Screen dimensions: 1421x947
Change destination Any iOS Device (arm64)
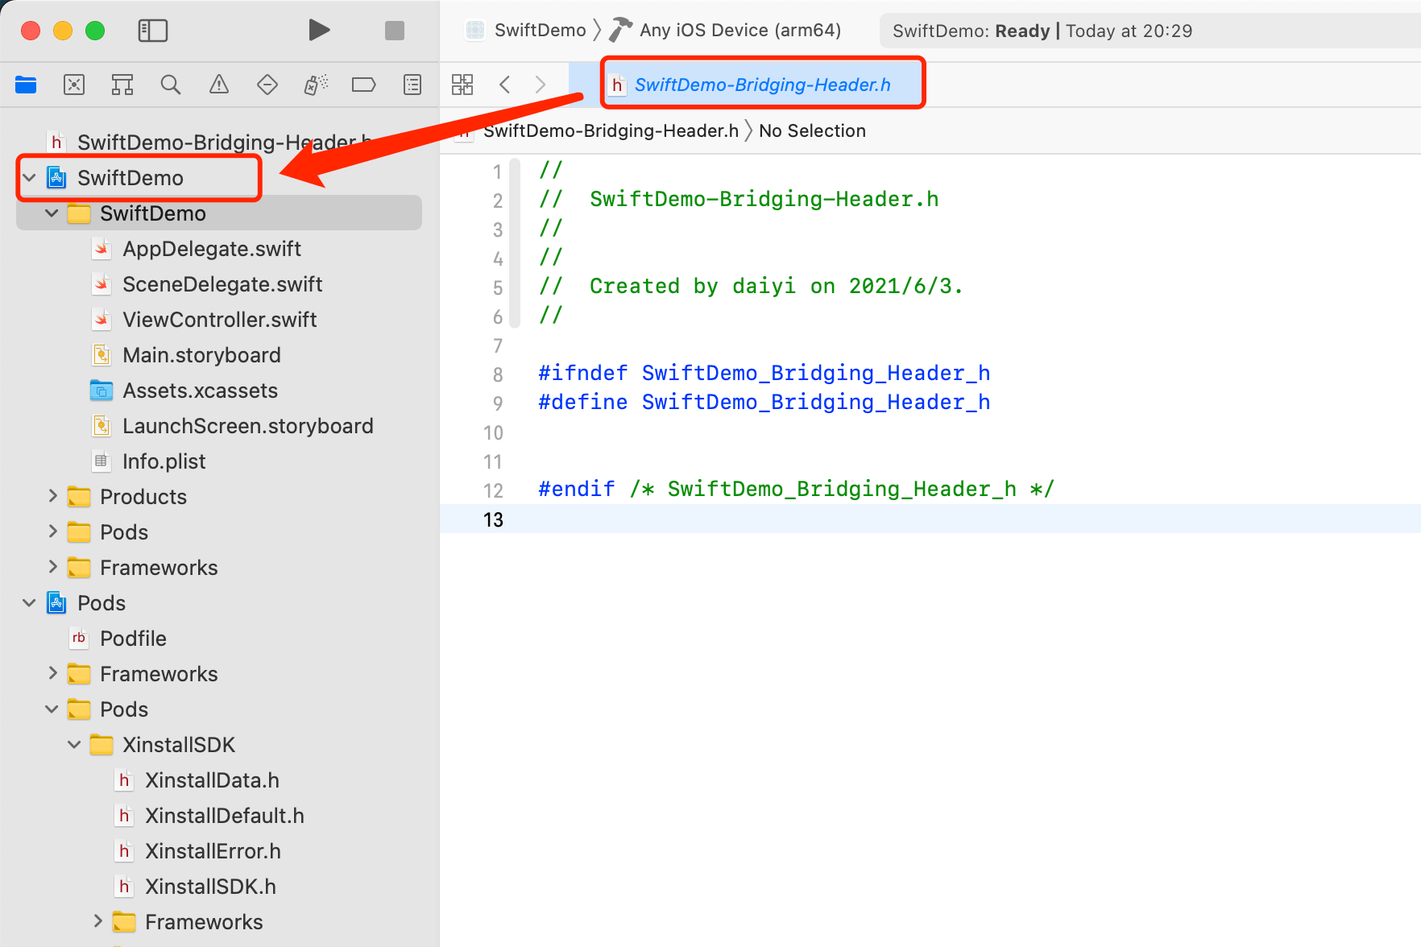coord(739,31)
